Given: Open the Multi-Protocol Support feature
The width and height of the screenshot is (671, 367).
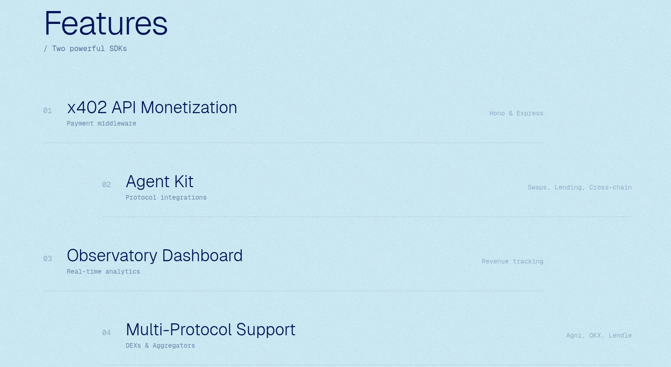Looking at the screenshot, I should click(210, 330).
